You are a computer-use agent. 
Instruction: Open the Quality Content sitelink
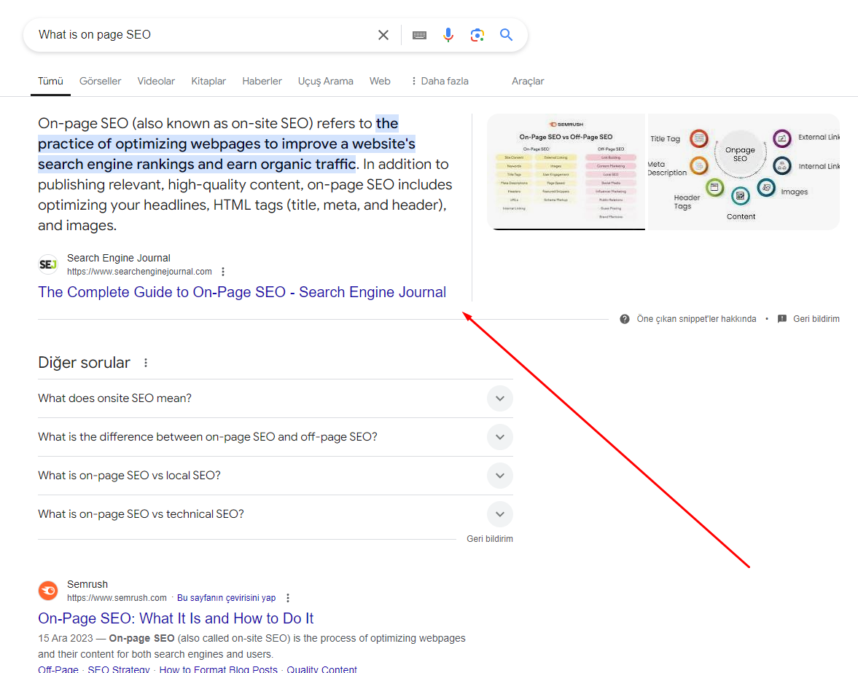[x=321, y=669]
